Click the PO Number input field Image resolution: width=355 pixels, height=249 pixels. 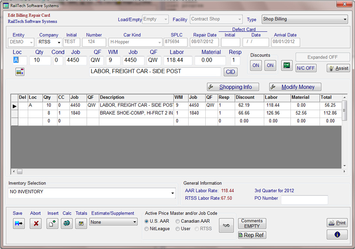click(x=304, y=199)
